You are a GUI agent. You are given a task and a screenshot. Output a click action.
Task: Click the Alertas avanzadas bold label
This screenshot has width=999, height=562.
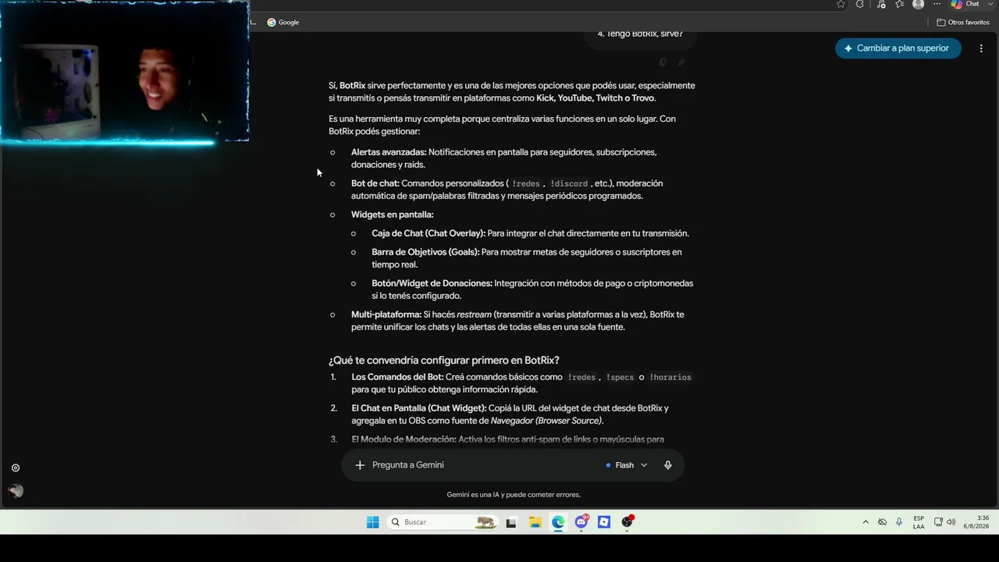point(389,152)
